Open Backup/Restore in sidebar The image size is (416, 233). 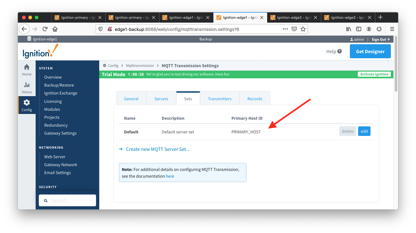pyautogui.click(x=59, y=85)
